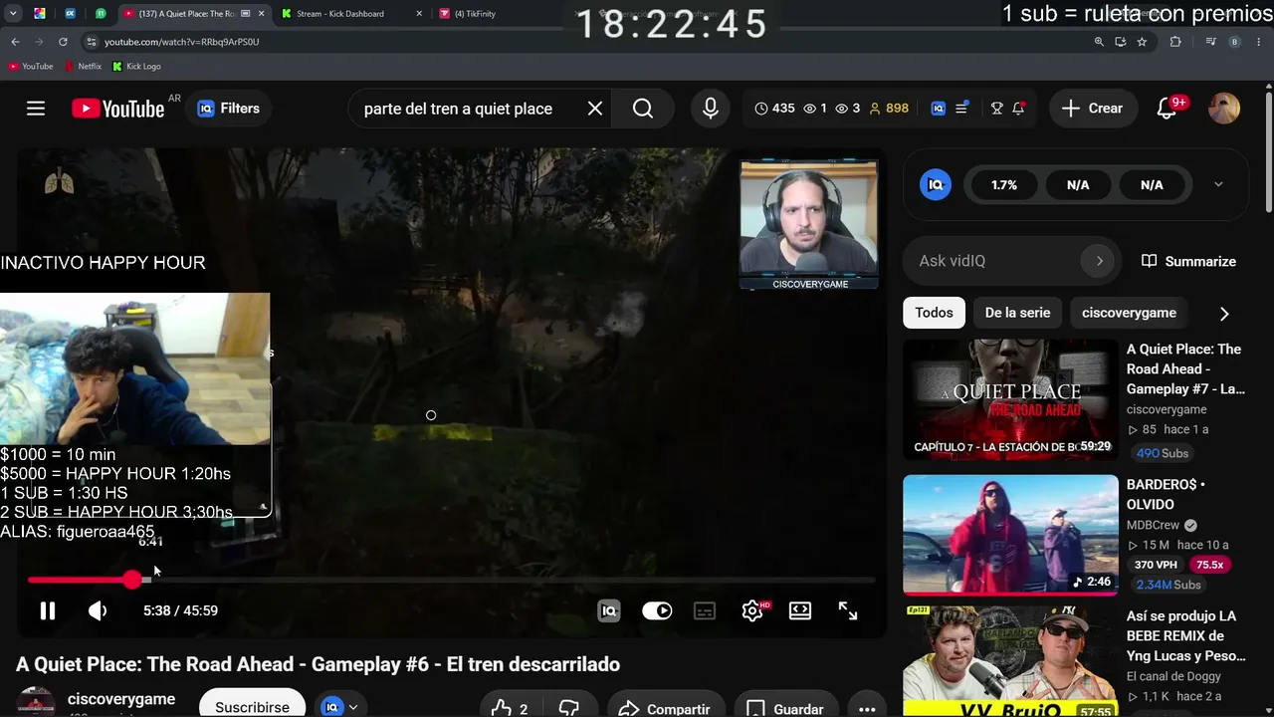Open the vidIQ icon in the player controls
Screen dimensions: 1274x717
click(x=609, y=610)
